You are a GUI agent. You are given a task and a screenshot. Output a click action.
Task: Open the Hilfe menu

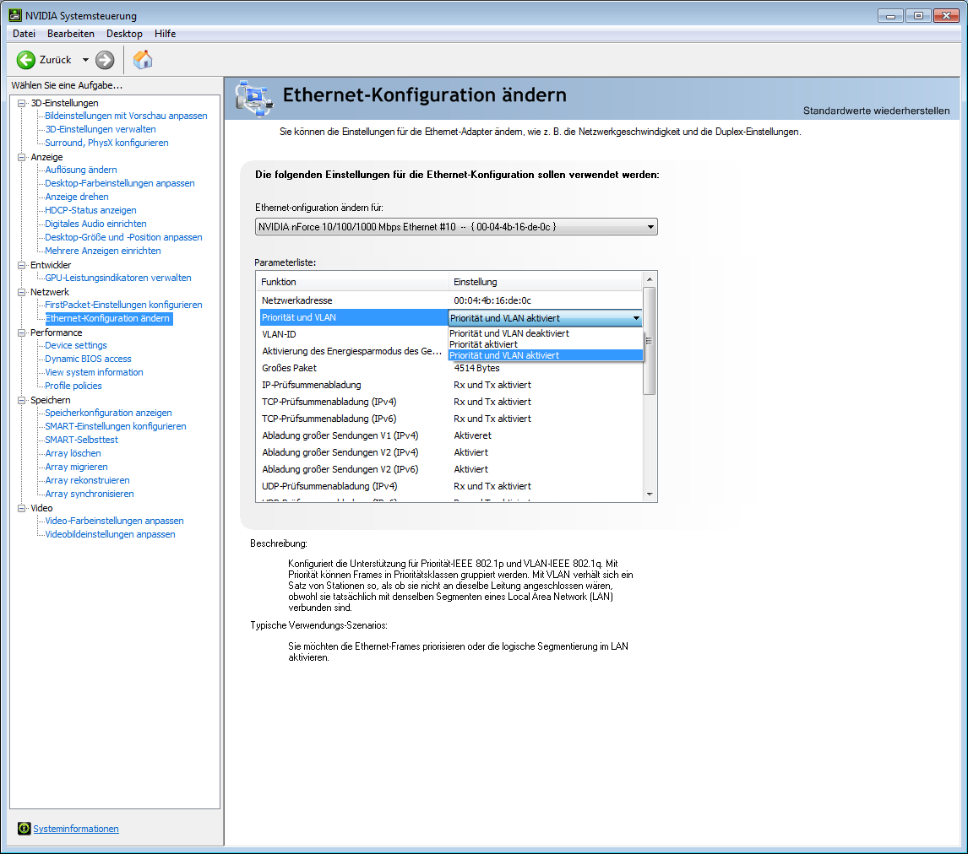click(165, 33)
